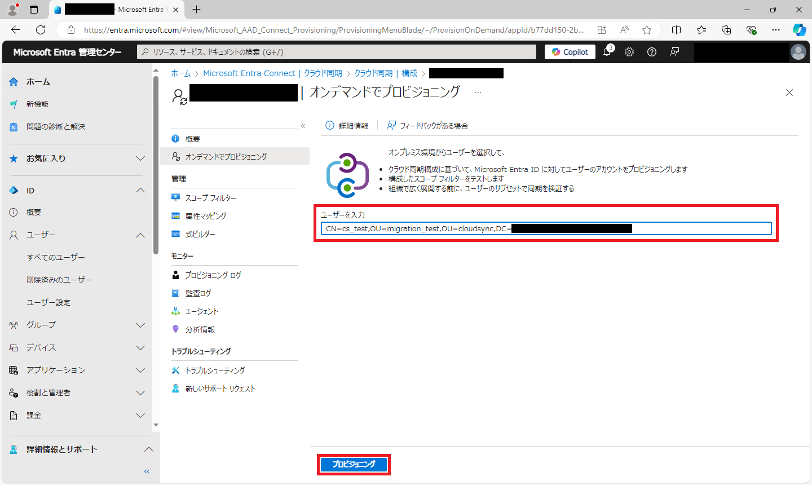Image resolution: width=812 pixels, height=485 pixels.
Task: Open the help question mark icon
Action: pyautogui.click(x=652, y=52)
